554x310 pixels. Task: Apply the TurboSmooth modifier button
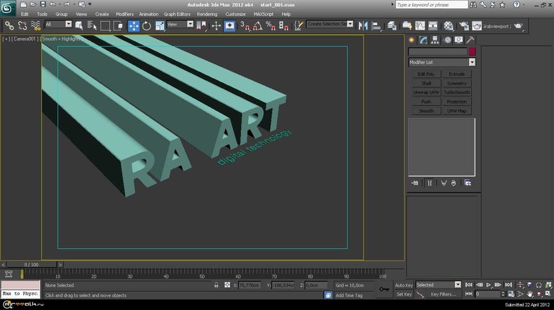coord(457,92)
